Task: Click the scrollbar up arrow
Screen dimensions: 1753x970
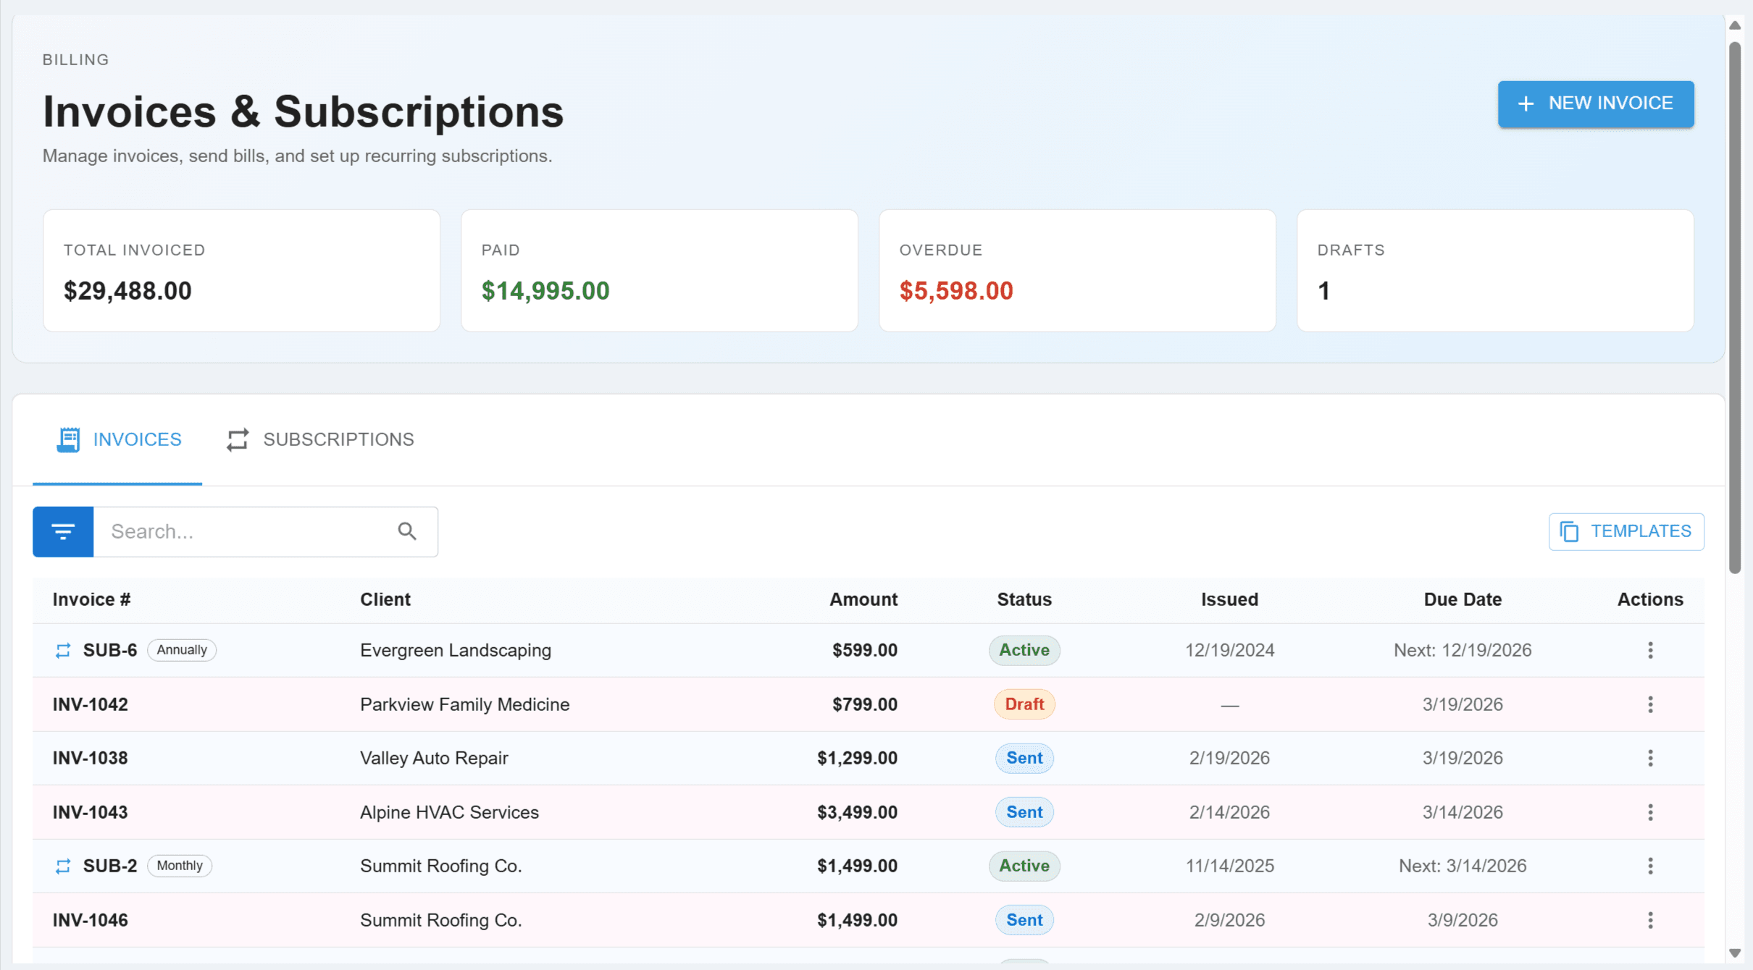Action: 1734,25
